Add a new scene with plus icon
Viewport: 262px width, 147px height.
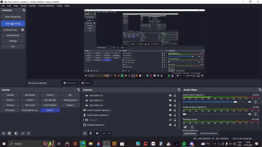[3, 133]
